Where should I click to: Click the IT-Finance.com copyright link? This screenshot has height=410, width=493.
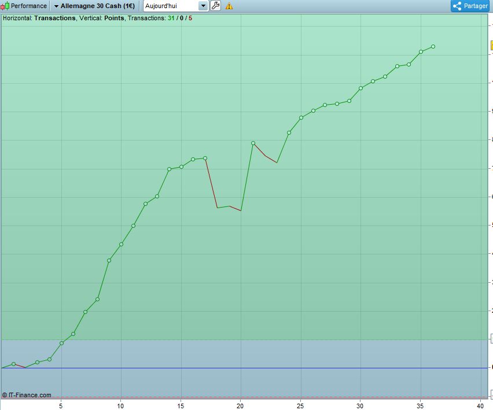[x=27, y=395]
